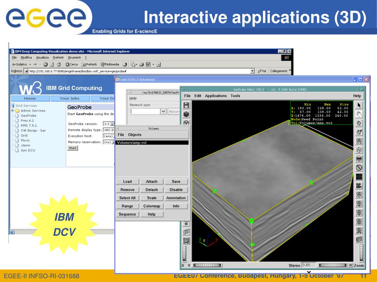Image resolution: width=377 pixels, height=282 pixels.
Task: Click the Refresh icon in Internet Explorer toolbar
Action: pos(52,64)
